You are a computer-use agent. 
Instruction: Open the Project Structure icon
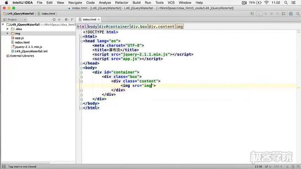(291, 14)
